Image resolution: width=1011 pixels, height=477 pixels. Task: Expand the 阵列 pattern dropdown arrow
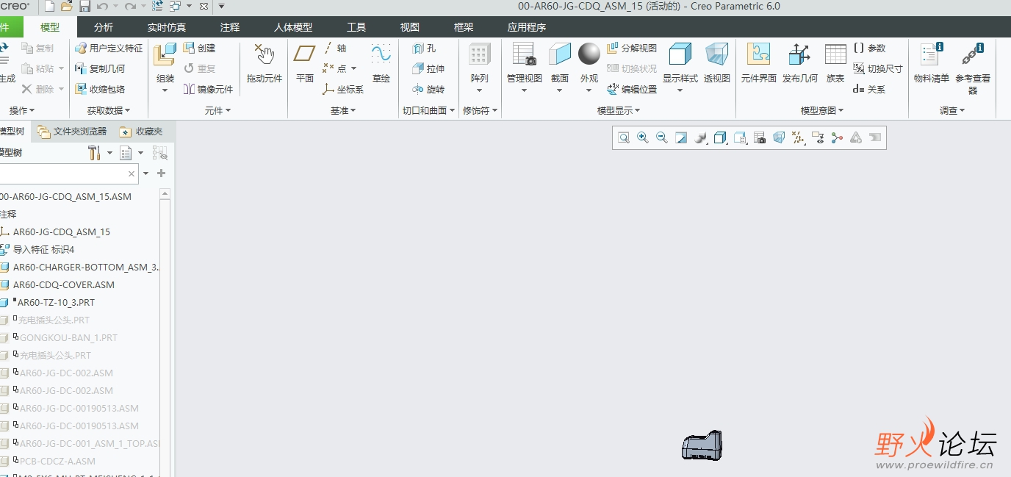[479, 90]
